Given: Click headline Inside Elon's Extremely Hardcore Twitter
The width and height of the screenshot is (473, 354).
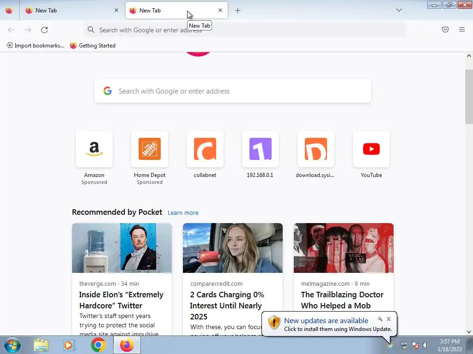Looking at the screenshot, I should pyautogui.click(x=121, y=300).
